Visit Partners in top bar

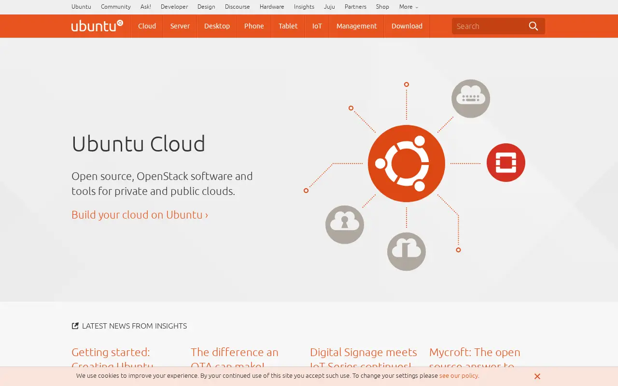[x=355, y=7]
